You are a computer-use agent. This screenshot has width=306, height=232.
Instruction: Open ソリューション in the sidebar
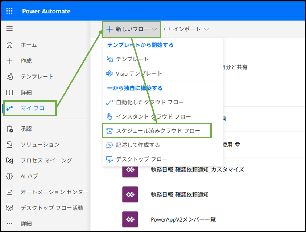40,145
